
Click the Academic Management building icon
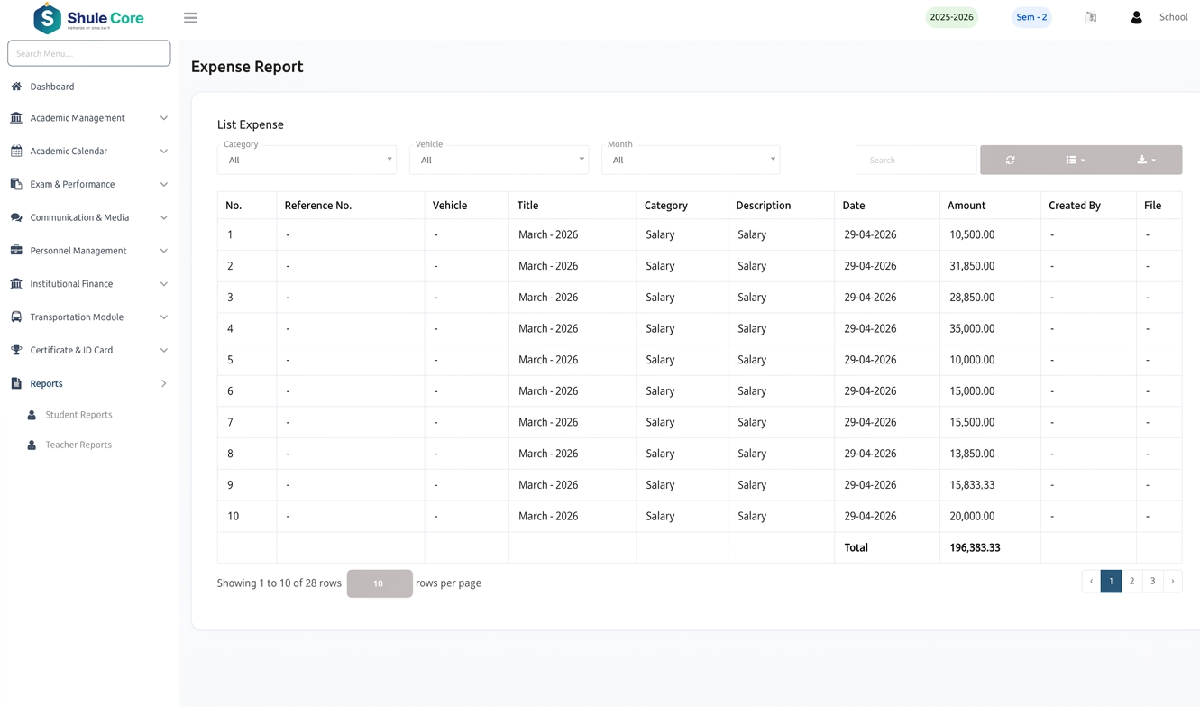[x=16, y=118]
